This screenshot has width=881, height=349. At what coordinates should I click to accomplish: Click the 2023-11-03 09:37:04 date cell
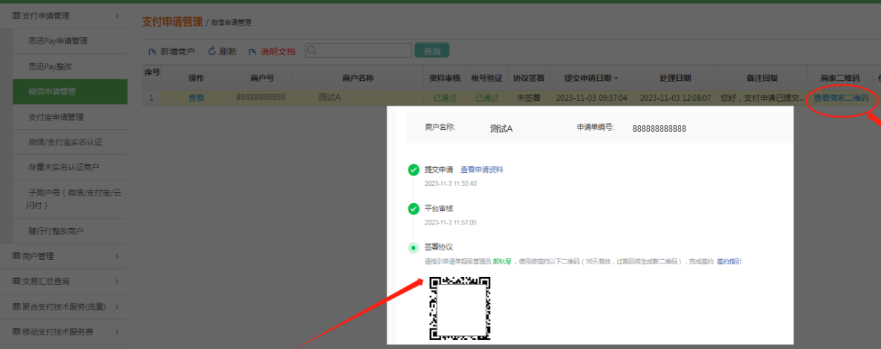point(592,98)
